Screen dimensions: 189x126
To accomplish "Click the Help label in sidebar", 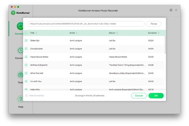I will point(21,107).
